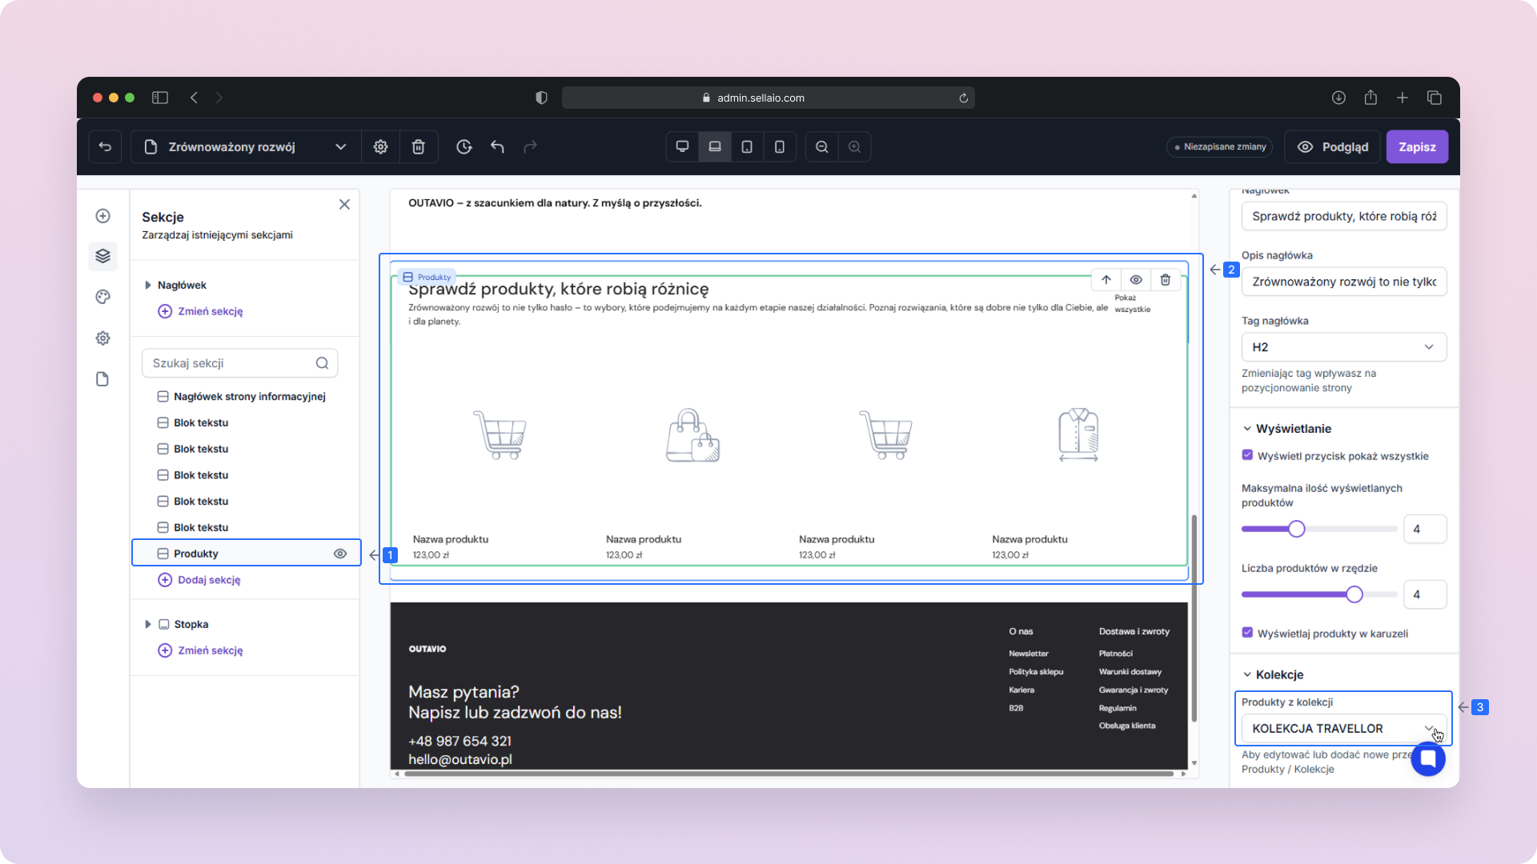This screenshot has width=1537, height=864.
Task: Open new tab plus in Safari
Action: tap(1403, 98)
